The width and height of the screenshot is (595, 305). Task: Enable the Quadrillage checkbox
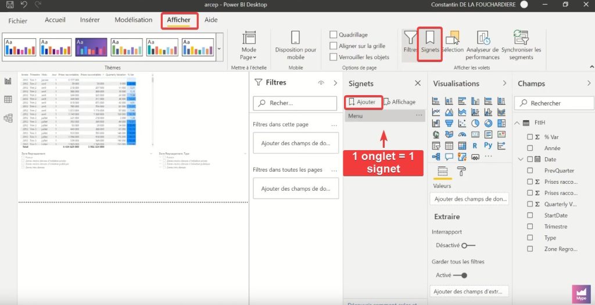click(x=333, y=34)
